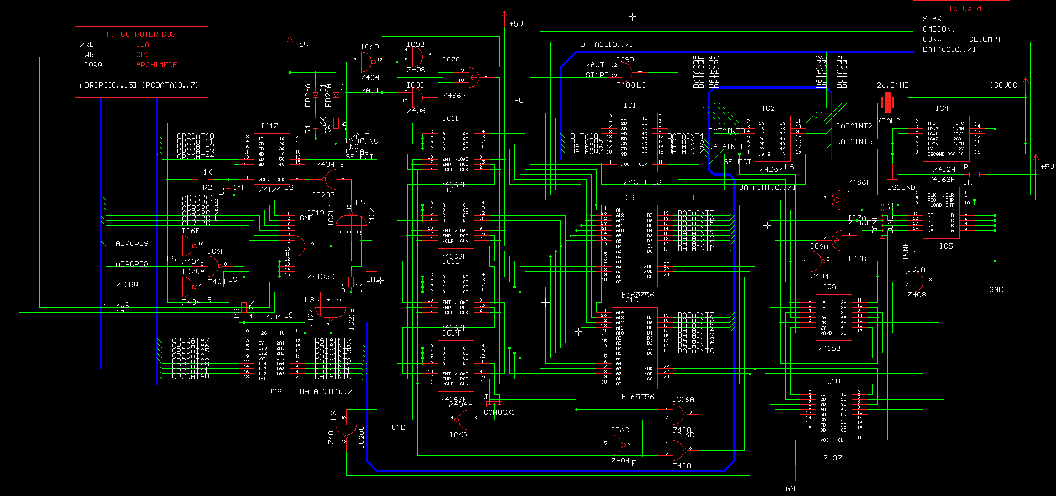Viewport: 1056px width, 496px height.
Task: Click the ADRCPC[0..15] bus label
Action: coord(108,85)
